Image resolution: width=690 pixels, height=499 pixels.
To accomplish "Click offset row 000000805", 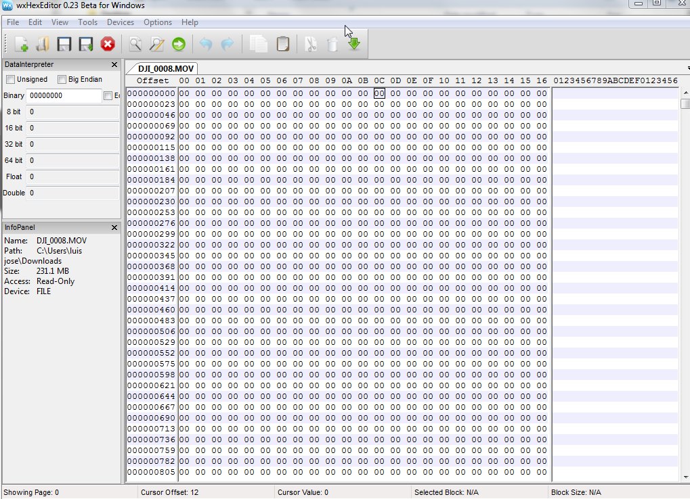I will (x=151, y=472).
